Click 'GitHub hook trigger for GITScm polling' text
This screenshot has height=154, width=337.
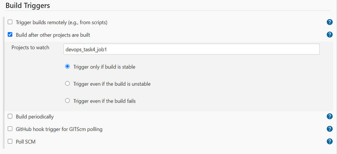tap(59, 129)
